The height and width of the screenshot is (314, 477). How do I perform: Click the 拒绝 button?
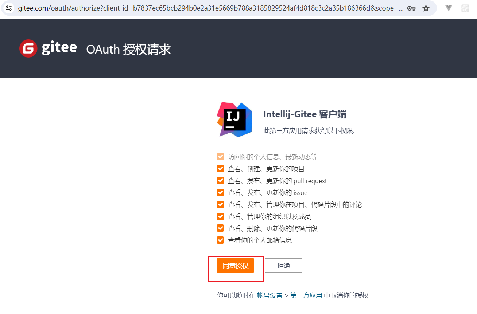coord(283,266)
